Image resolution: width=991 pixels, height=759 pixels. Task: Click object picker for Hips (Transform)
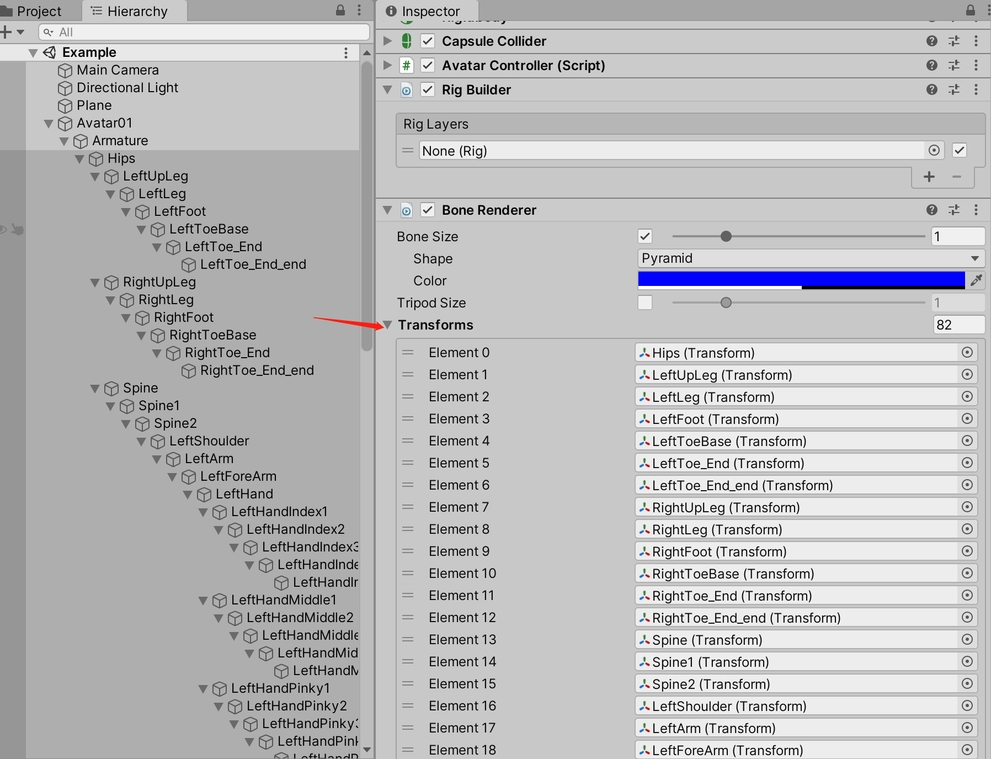click(967, 352)
